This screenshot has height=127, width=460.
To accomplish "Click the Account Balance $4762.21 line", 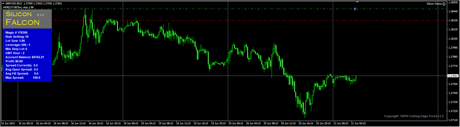I will coord(25,57).
